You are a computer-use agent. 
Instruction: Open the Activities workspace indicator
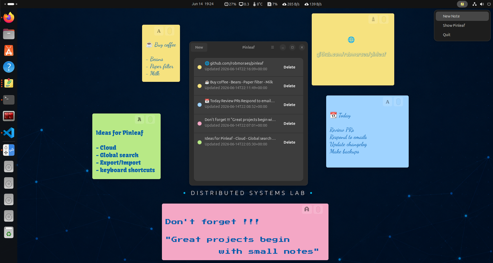tap(11, 4)
